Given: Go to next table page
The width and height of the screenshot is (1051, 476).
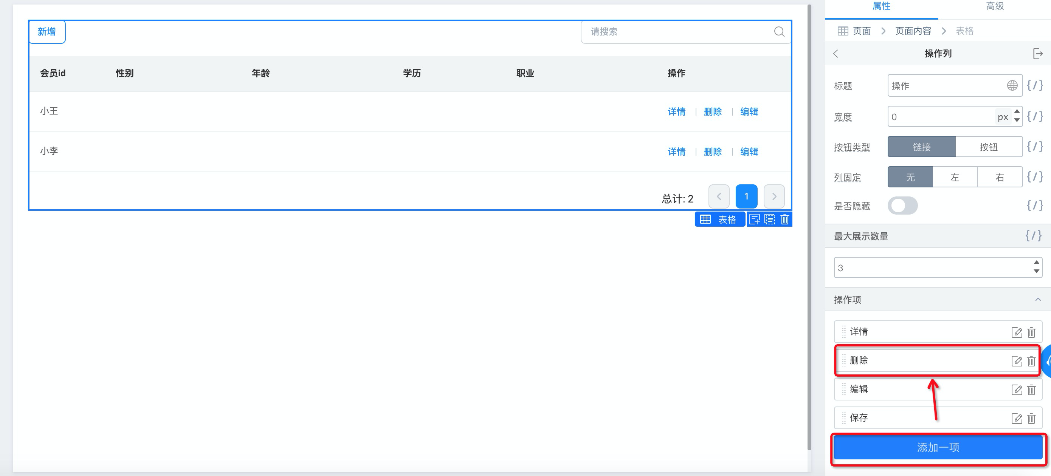Looking at the screenshot, I should 774,196.
